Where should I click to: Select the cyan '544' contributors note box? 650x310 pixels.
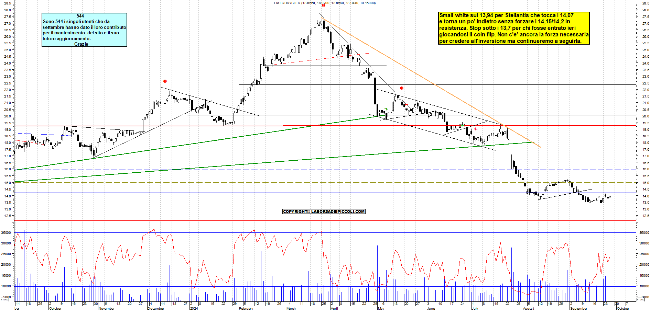tap(84, 30)
